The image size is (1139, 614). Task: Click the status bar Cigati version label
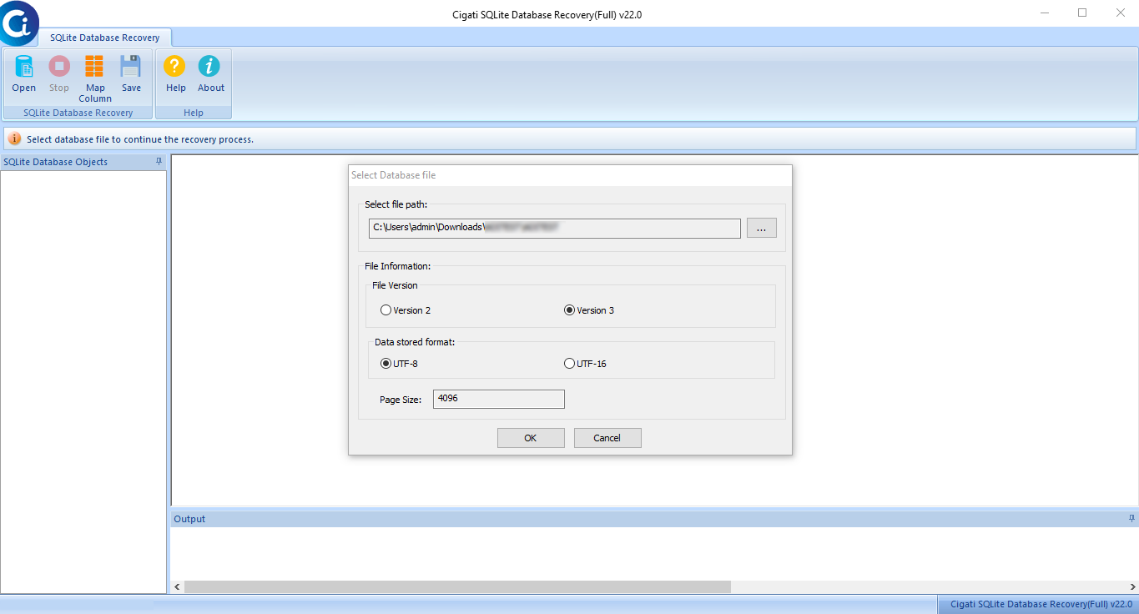tap(1041, 604)
